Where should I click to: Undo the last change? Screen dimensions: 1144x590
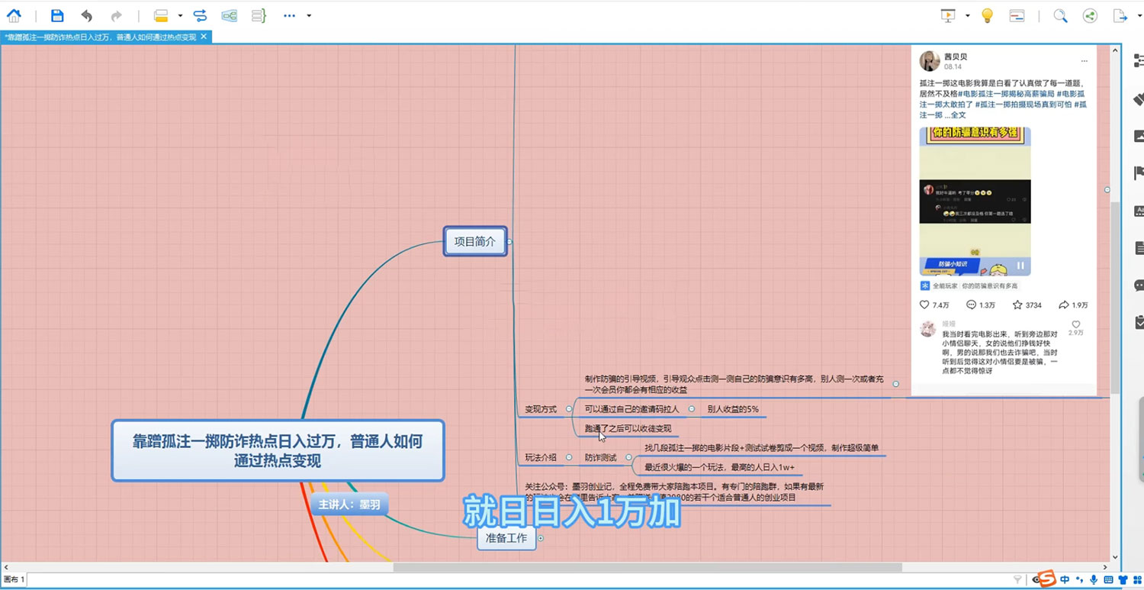85,15
